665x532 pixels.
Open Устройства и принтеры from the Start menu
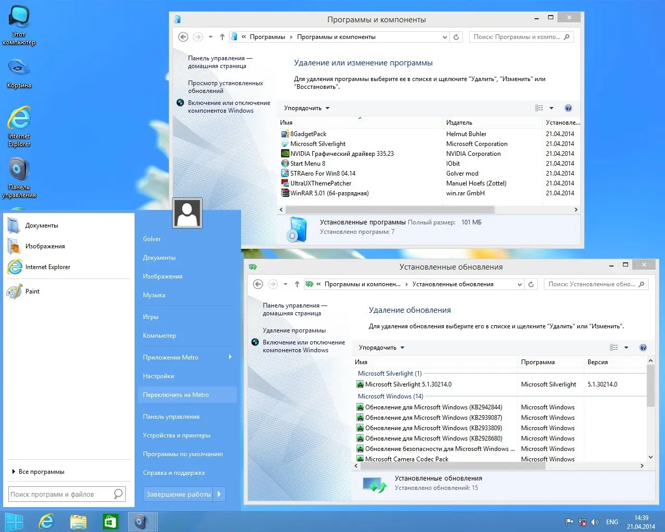click(x=177, y=435)
